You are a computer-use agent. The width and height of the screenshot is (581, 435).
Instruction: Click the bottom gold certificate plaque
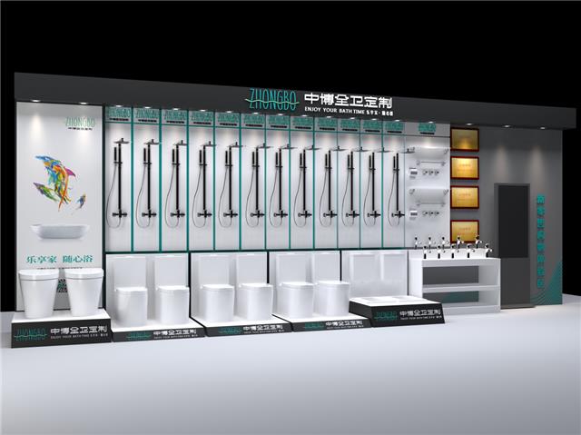click(464, 229)
